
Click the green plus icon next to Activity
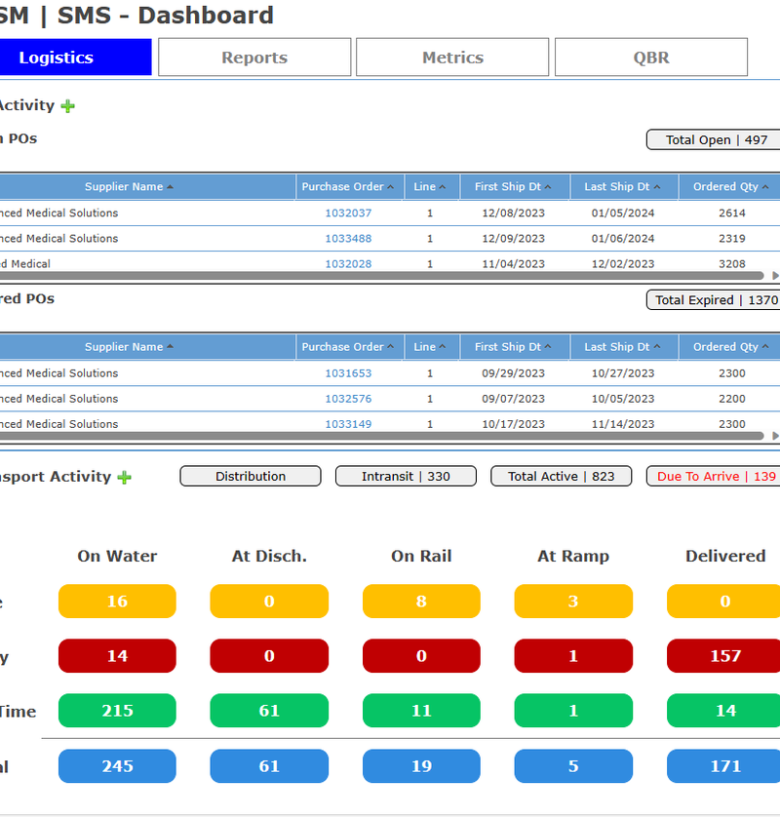coord(66,105)
